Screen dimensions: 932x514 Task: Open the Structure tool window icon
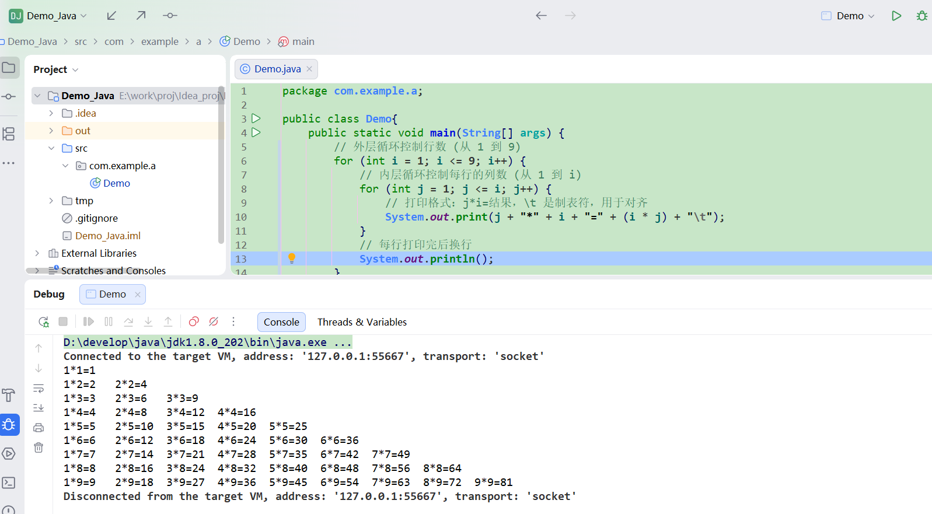click(9, 134)
